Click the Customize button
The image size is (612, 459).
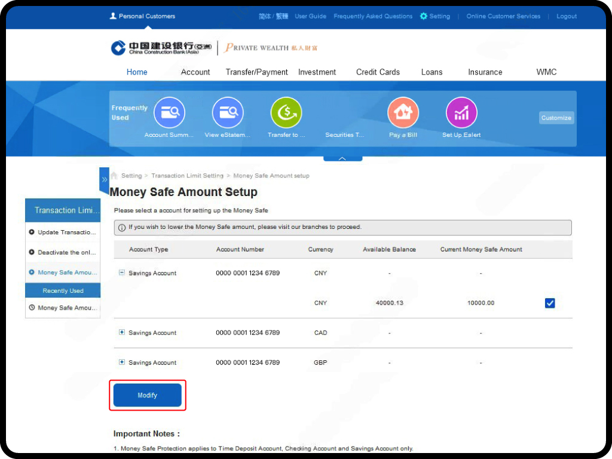click(x=556, y=118)
